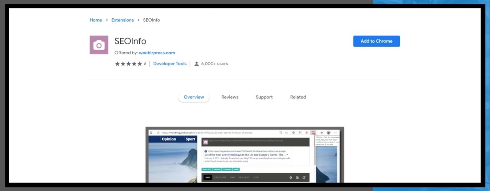Screen dimensions: 490x191
Task: Open the weeblrpress.com publisher link
Action: [156, 53]
